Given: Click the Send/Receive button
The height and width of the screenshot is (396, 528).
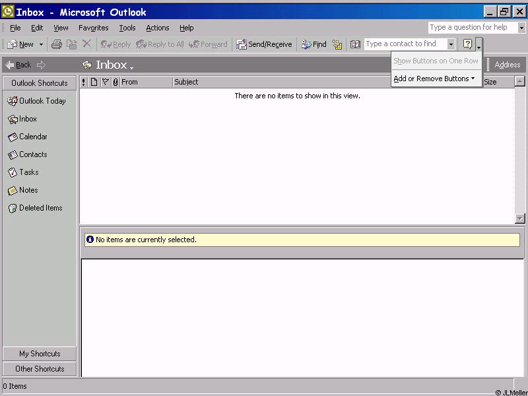Looking at the screenshot, I should point(264,44).
